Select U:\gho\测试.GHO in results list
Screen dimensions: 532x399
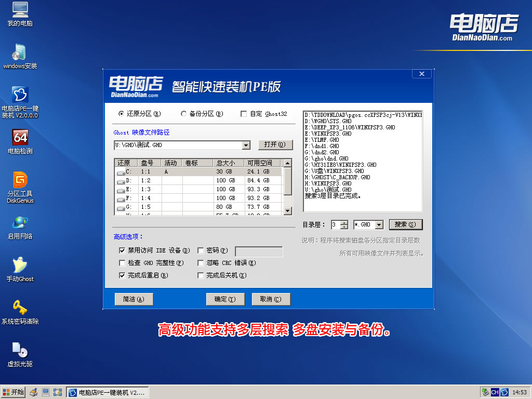(328, 190)
